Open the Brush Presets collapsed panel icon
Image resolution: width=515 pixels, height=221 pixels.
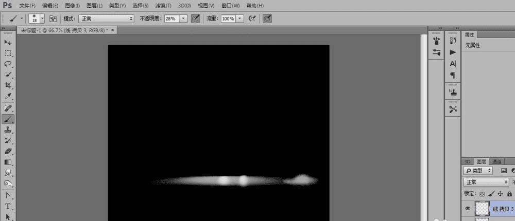click(436, 52)
